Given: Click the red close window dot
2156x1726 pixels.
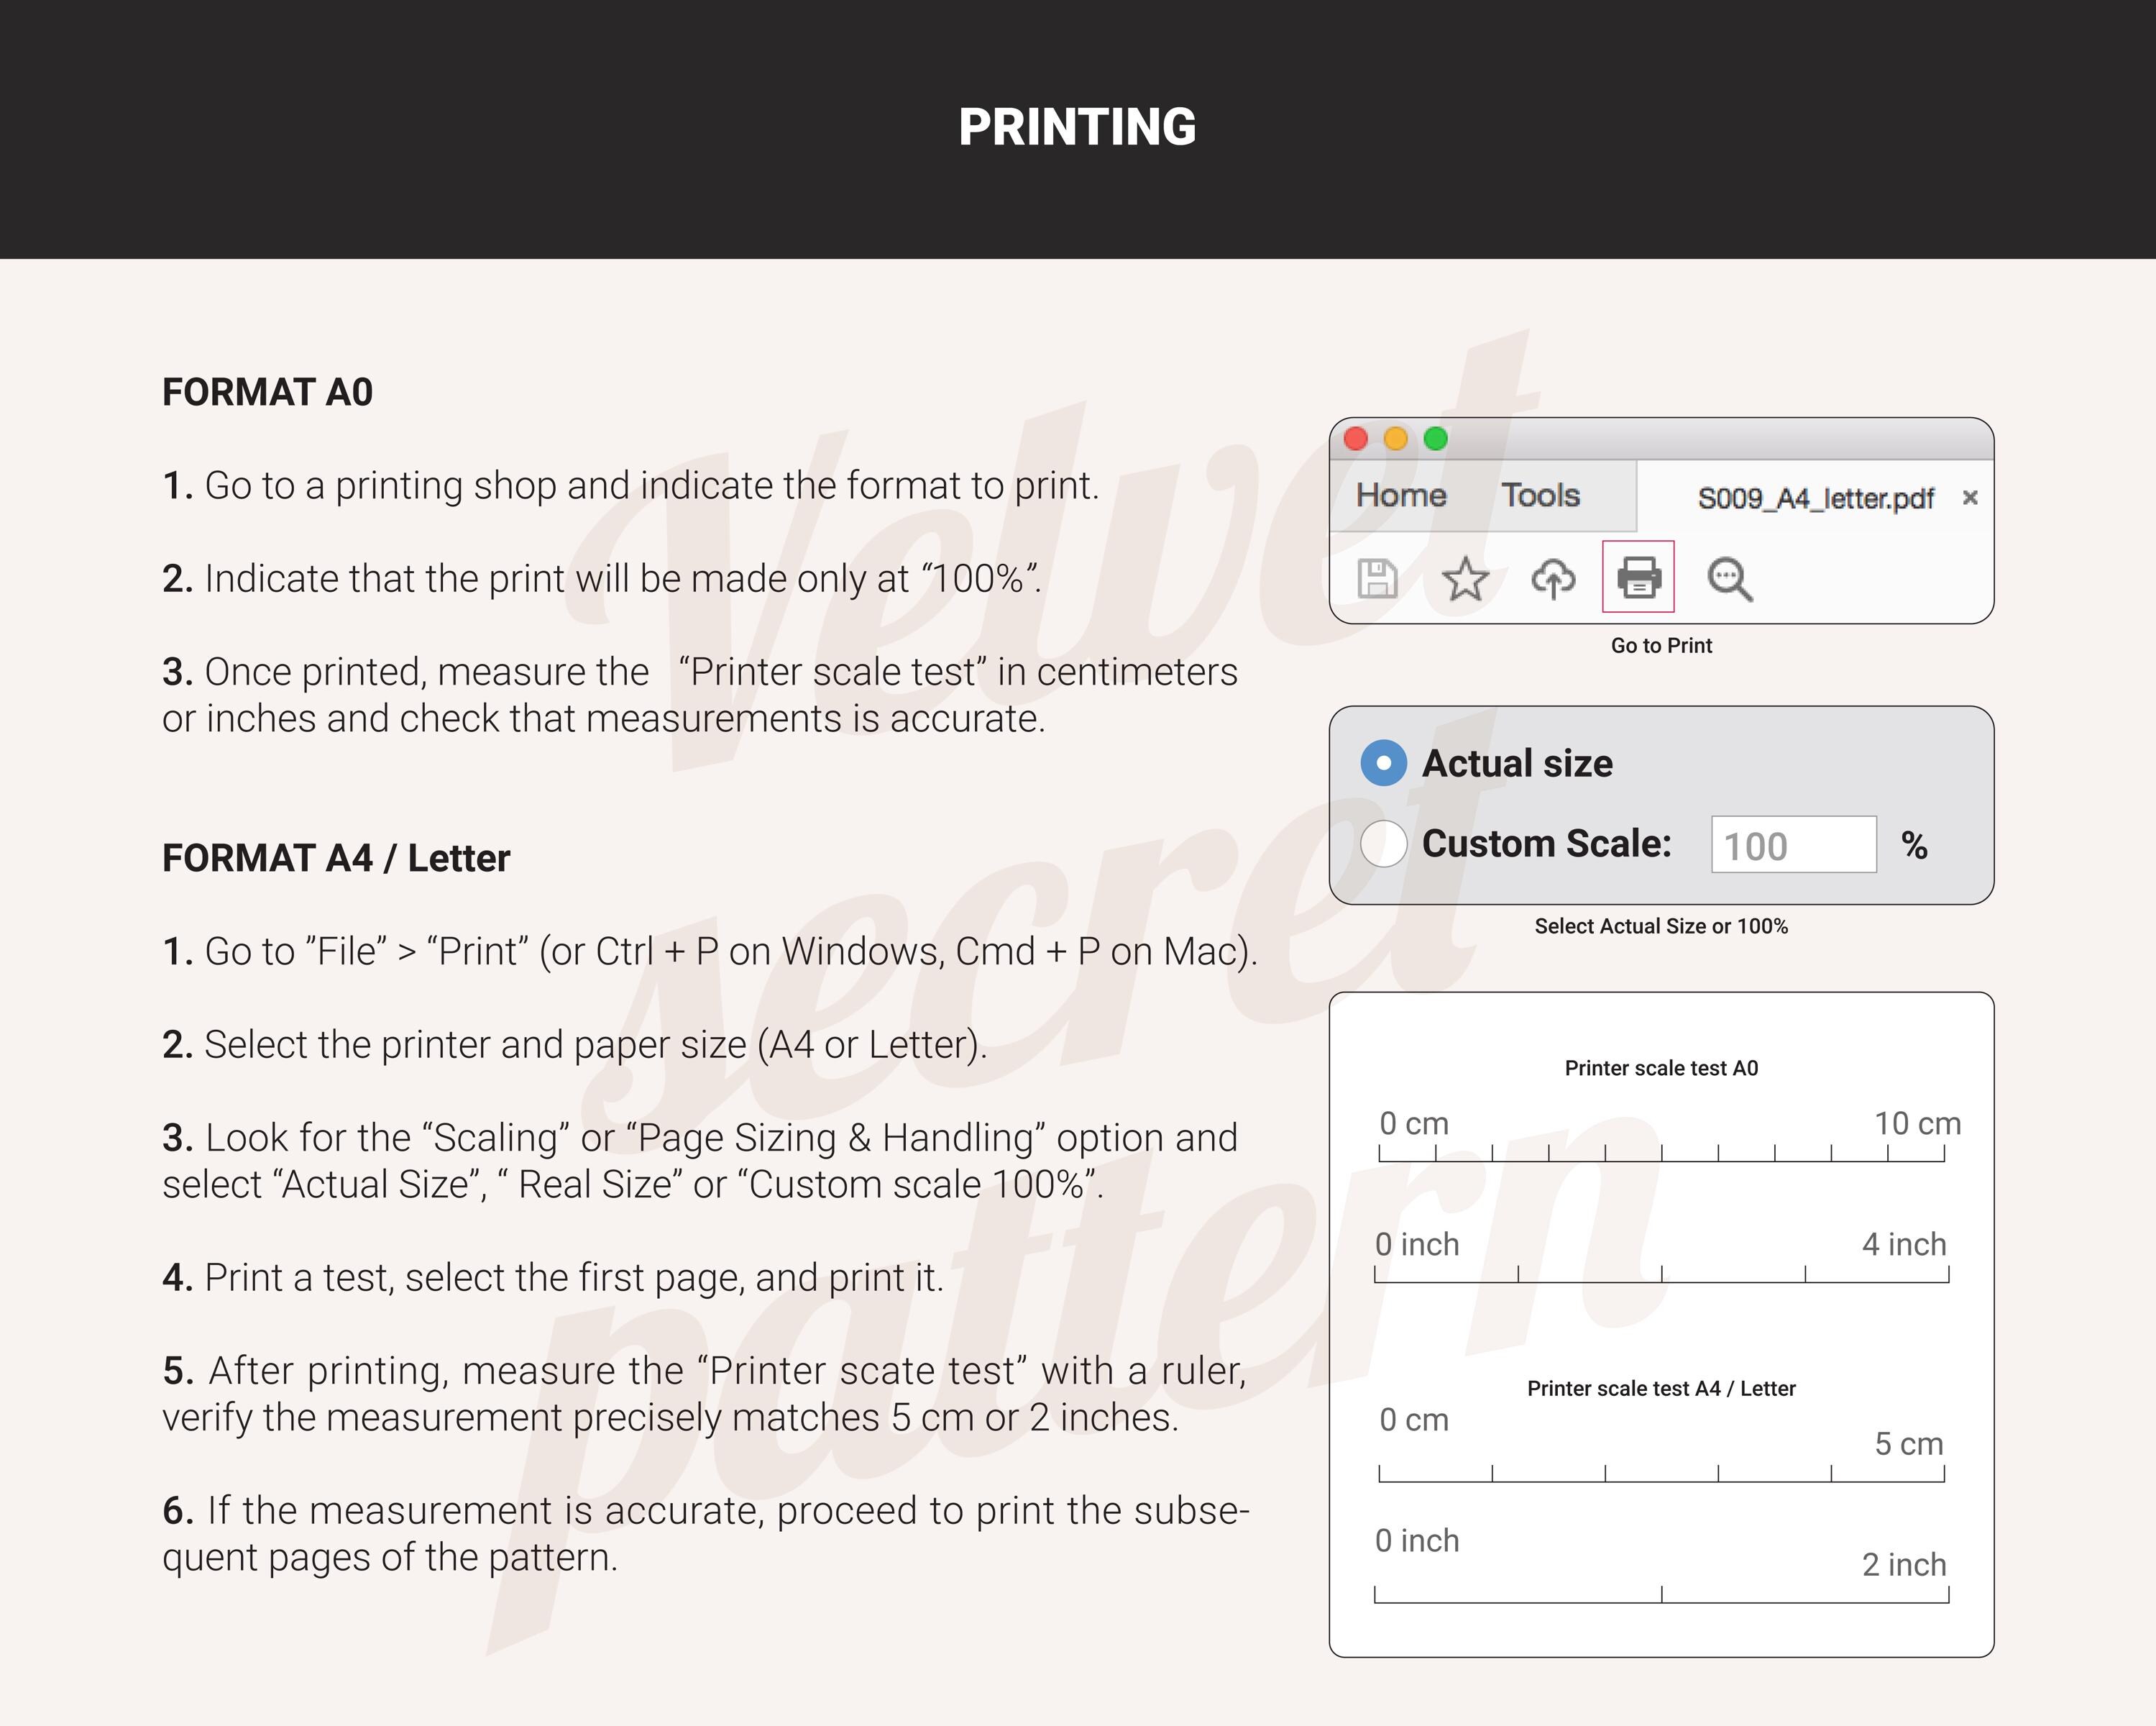Looking at the screenshot, I should 1356,438.
